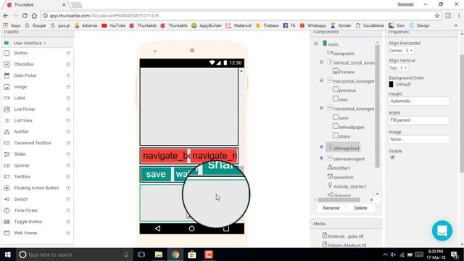The image size is (464, 261).
Task: Open the Makeroid bookmark
Action: tap(239, 26)
